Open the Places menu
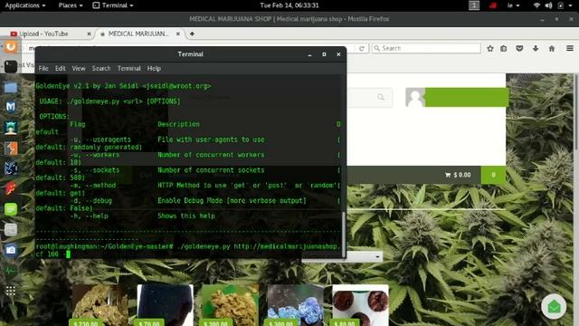The image size is (579, 326). pos(71,5)
